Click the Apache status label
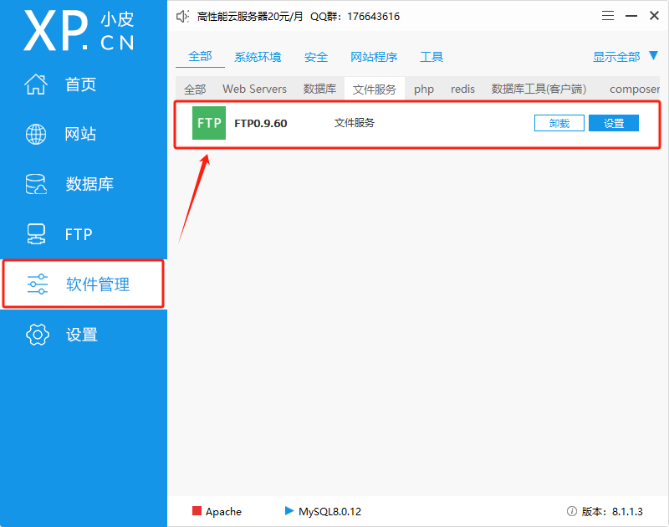Screen dimensions: 669x527 click(x=223, y=512)
